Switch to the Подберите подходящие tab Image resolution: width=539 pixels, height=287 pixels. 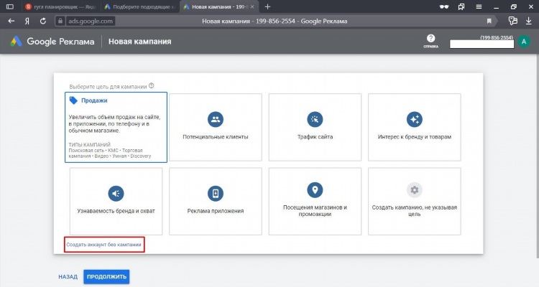tap(140, 6)
